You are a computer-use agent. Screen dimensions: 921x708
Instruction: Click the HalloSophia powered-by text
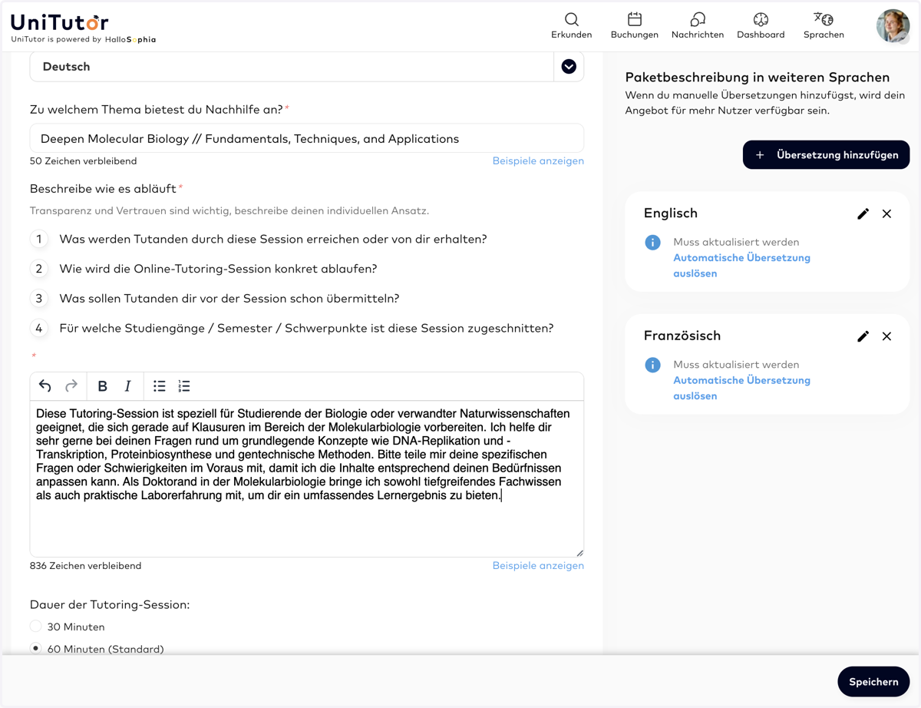point(130,39)
